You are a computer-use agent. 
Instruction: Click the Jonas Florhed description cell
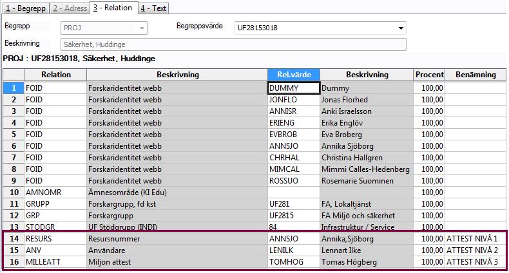click(x=367, y=100)
